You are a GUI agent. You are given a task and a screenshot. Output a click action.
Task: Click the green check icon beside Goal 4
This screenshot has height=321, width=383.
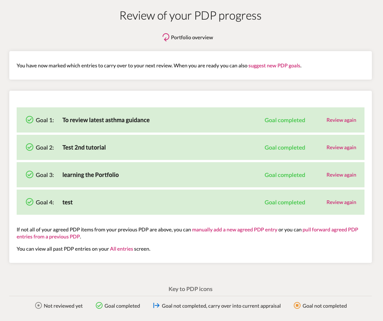[x=30, y=202]
